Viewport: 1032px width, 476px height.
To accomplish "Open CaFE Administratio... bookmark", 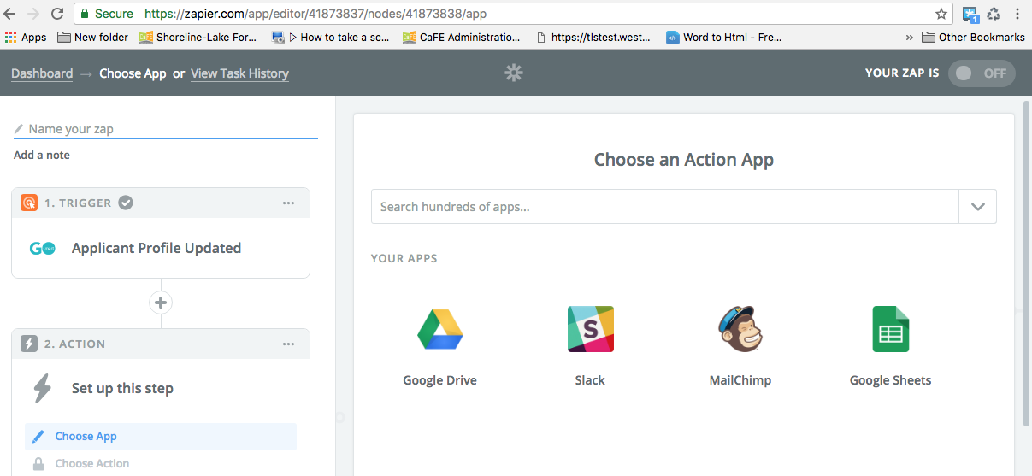I will click(x=462, y=37).
